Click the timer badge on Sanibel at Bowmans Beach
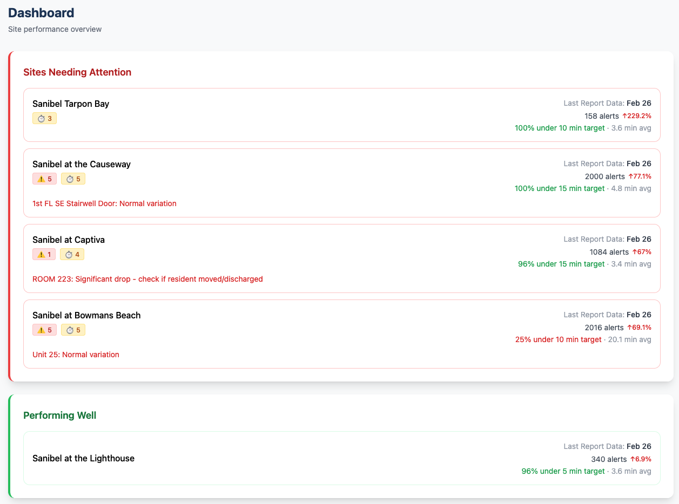679x504 pixels. (73, 329)
